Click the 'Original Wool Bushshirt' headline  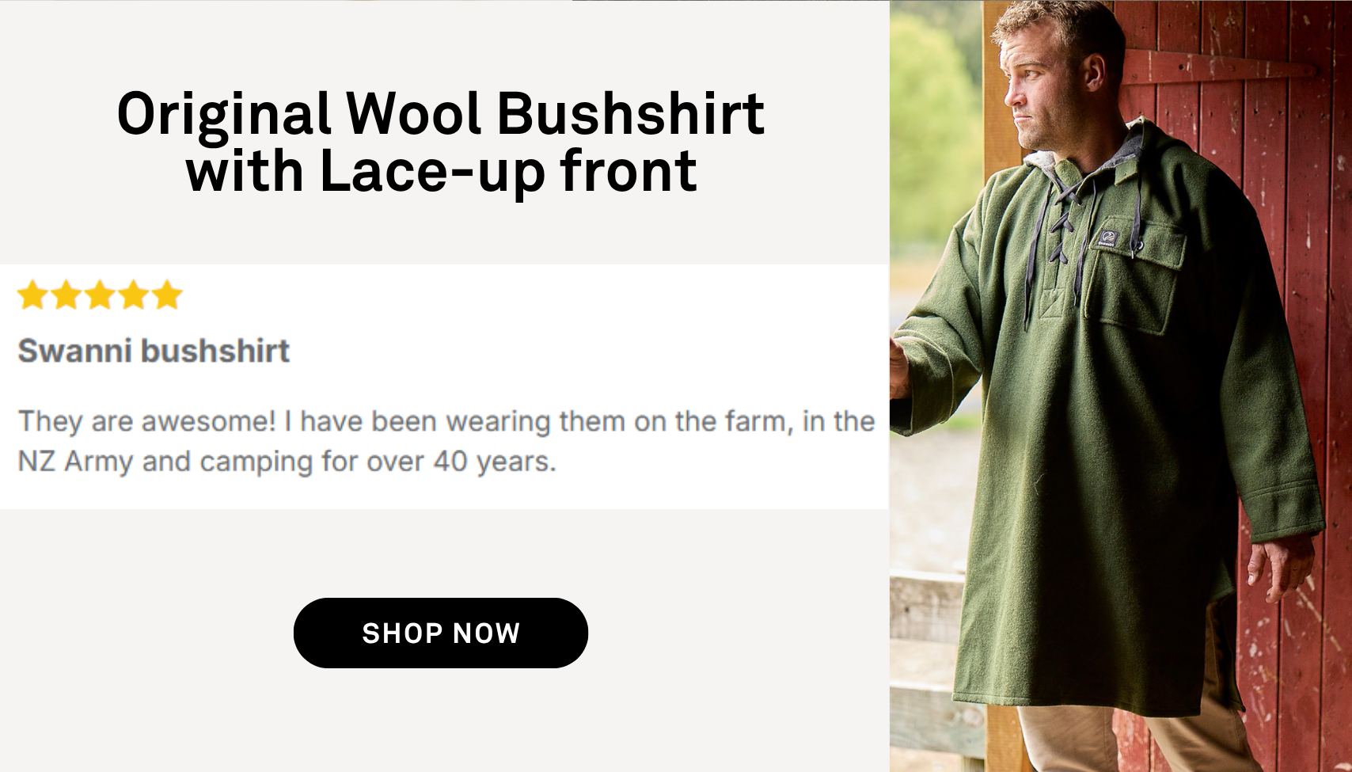click(x=441, y=115)
